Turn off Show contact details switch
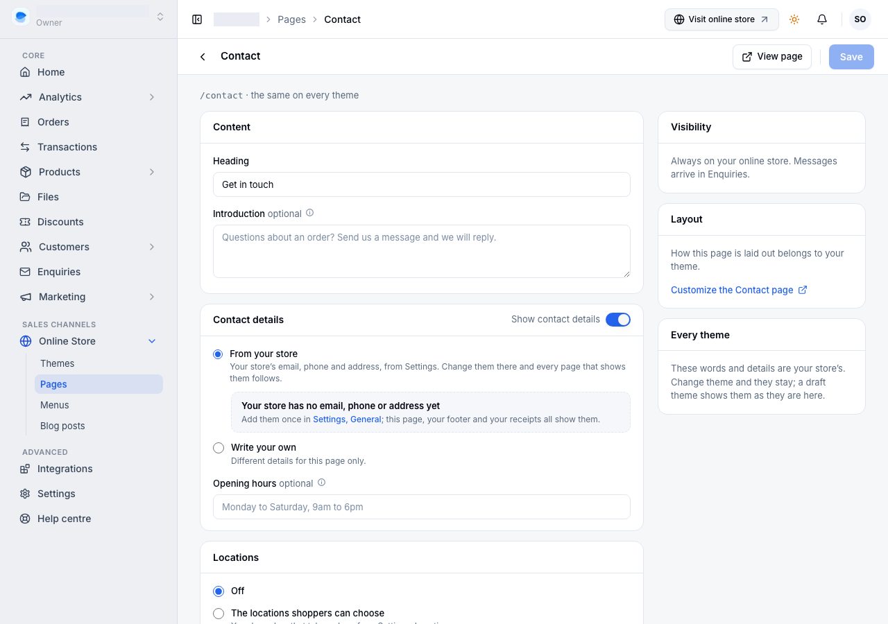This screenshot has height=624, width=888. (618, 320)
